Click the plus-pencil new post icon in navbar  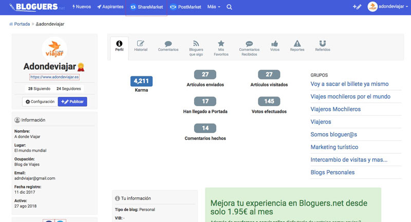point(357,7)
